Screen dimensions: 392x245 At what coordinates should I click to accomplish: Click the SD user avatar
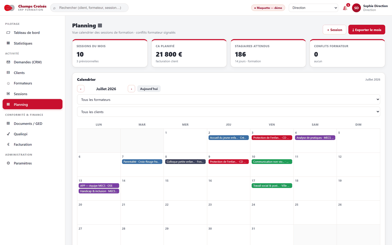point(356,8)
